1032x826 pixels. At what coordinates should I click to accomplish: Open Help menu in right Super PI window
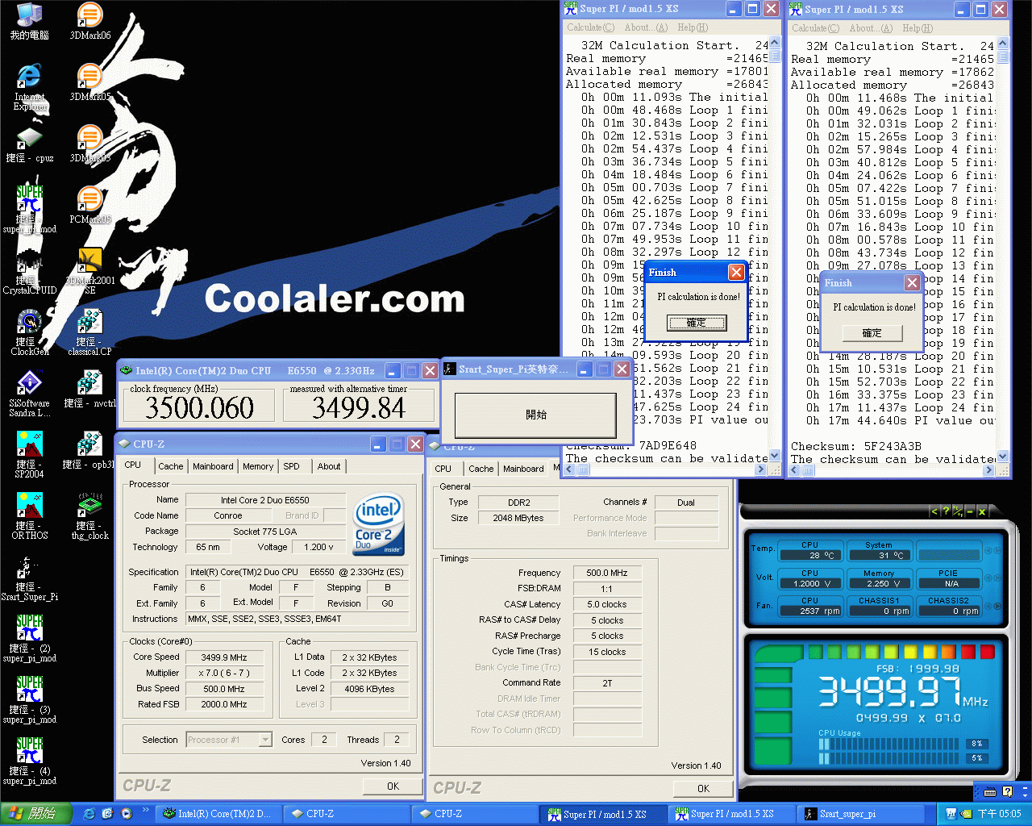point(918,28)
